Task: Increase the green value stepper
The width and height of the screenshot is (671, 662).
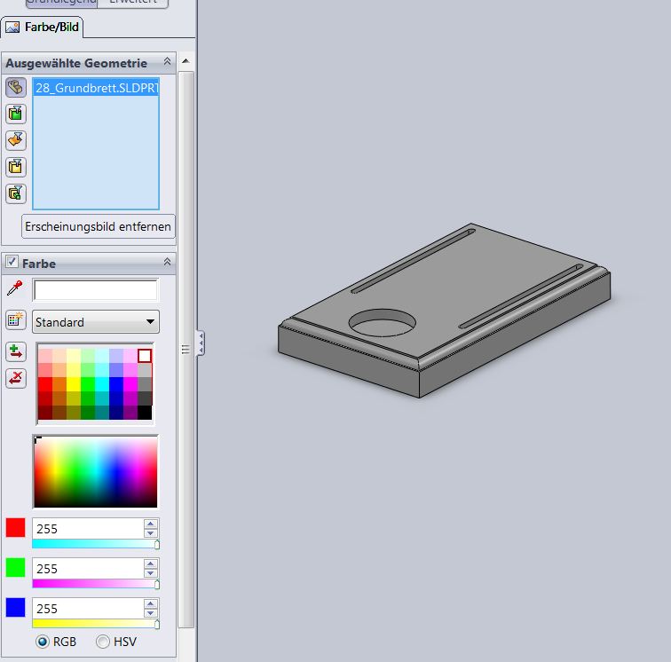Action: pyautogui.click(x=150, y=563)
